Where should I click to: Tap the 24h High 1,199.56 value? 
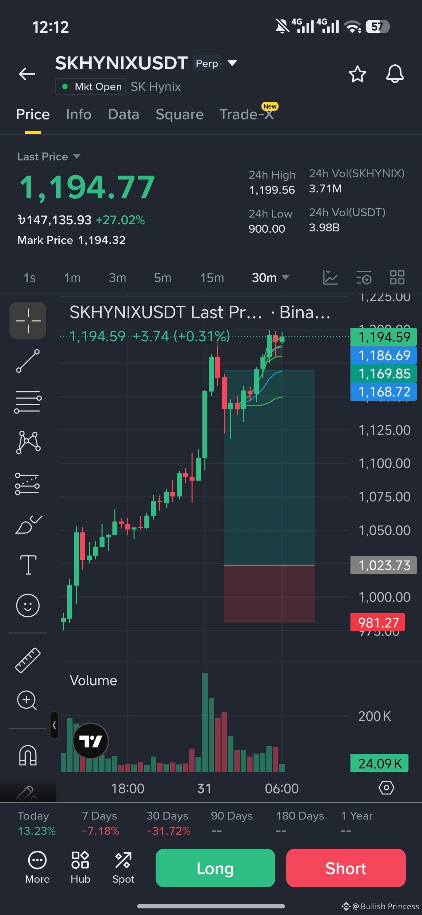tap(272, 190)
